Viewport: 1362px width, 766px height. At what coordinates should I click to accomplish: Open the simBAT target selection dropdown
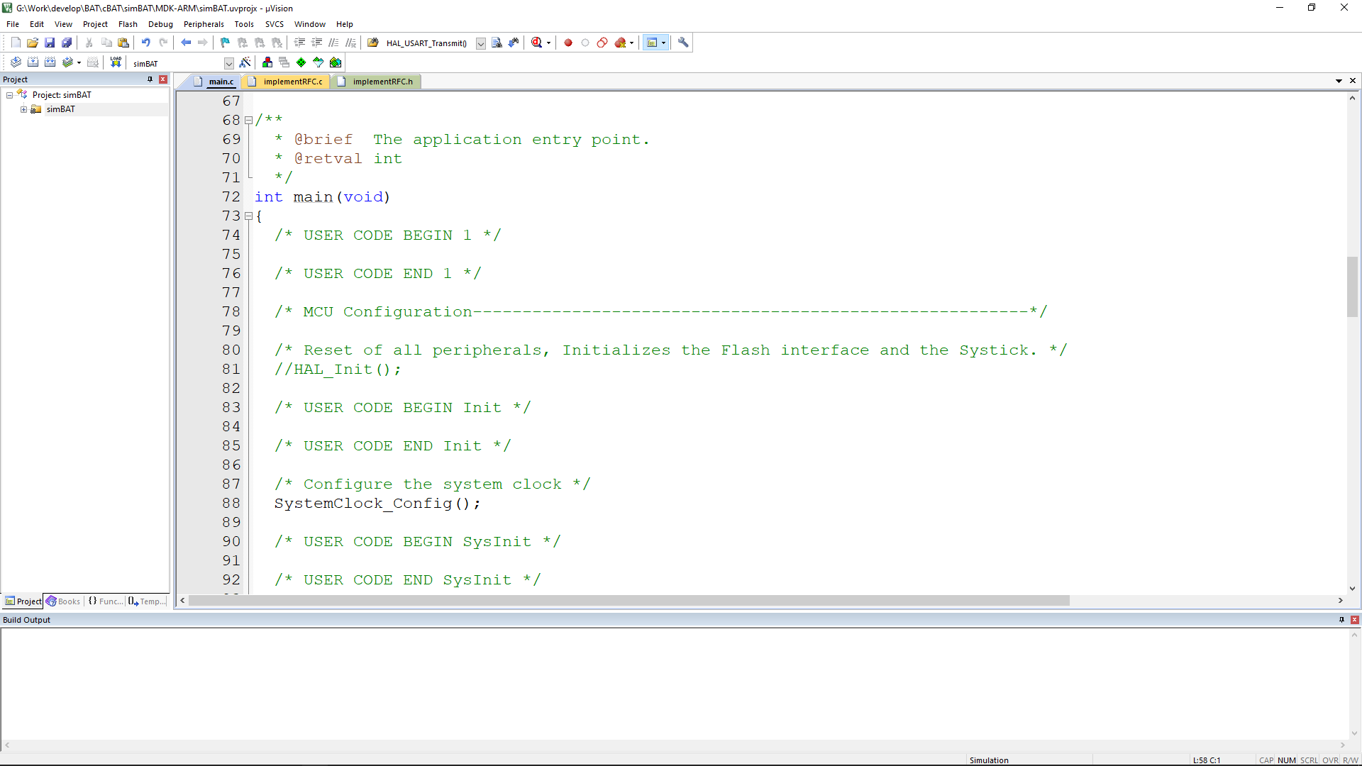tap(228, 63)
